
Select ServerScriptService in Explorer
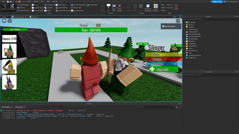[x=193, y=36]
